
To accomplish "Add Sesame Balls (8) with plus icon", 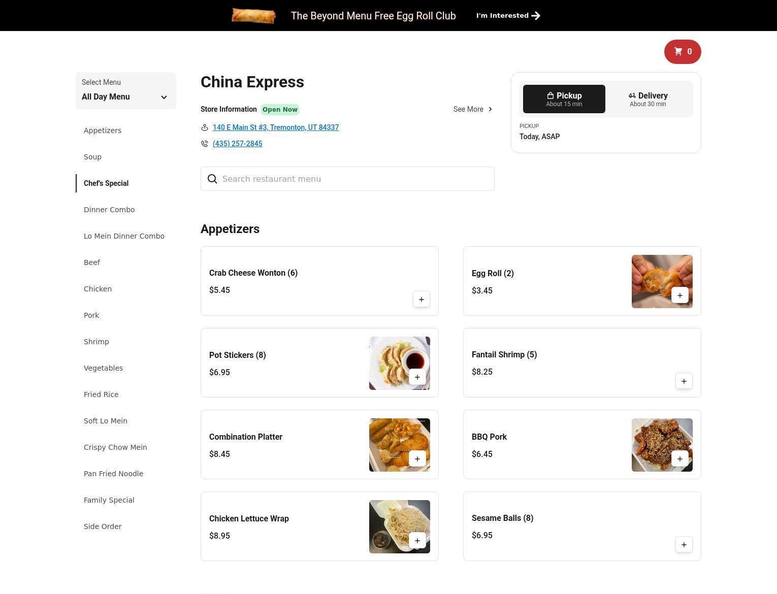I will tap(684, 545).
